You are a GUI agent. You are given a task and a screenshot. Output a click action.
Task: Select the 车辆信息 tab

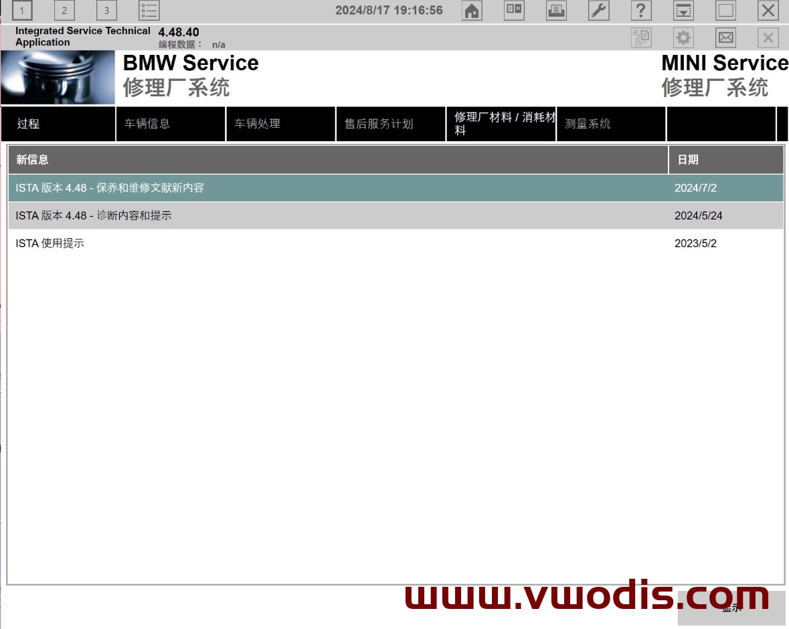point(170,124)
